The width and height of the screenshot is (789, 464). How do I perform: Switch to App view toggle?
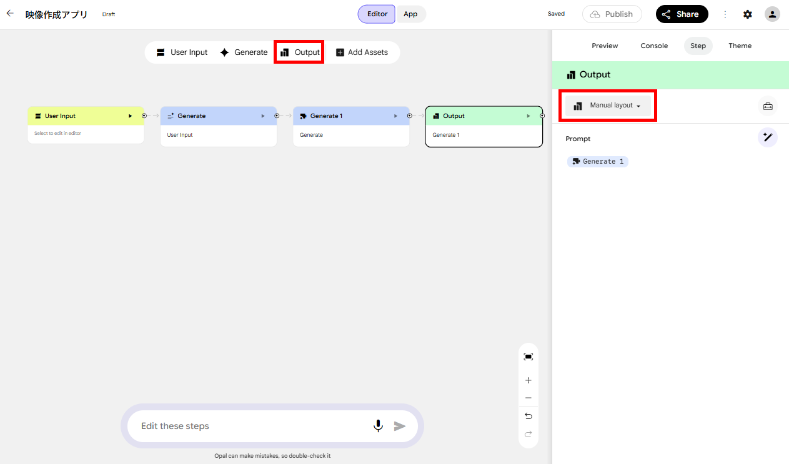pyautogui.click(x=410, y=14)
